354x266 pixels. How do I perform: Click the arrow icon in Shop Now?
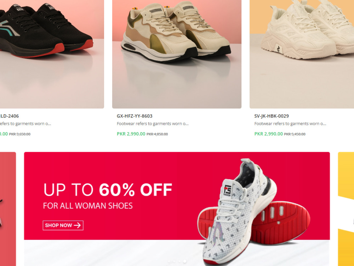(77, 225)
